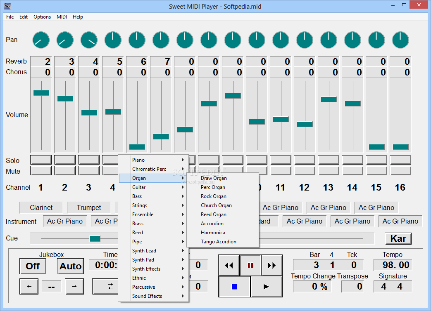Turn on the Jukebox Off toggle button

(33, 266)
